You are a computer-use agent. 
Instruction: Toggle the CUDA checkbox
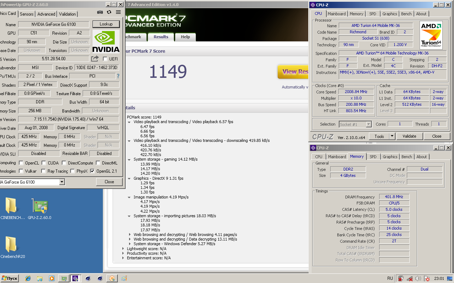click(44, 163)
